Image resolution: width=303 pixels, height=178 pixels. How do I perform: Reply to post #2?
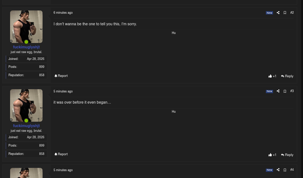[x=287, y=76]
